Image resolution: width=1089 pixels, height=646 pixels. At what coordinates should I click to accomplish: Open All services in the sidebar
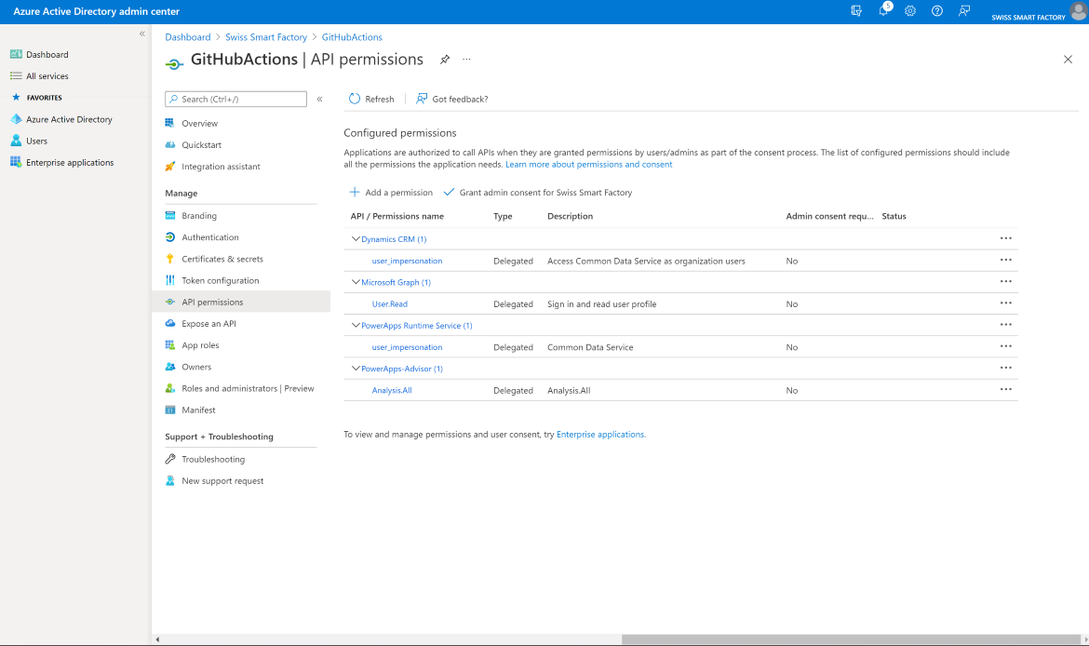(x=47, y=75)
